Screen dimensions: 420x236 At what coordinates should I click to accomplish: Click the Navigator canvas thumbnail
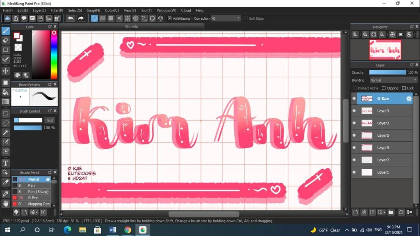(x=385, y=50)
